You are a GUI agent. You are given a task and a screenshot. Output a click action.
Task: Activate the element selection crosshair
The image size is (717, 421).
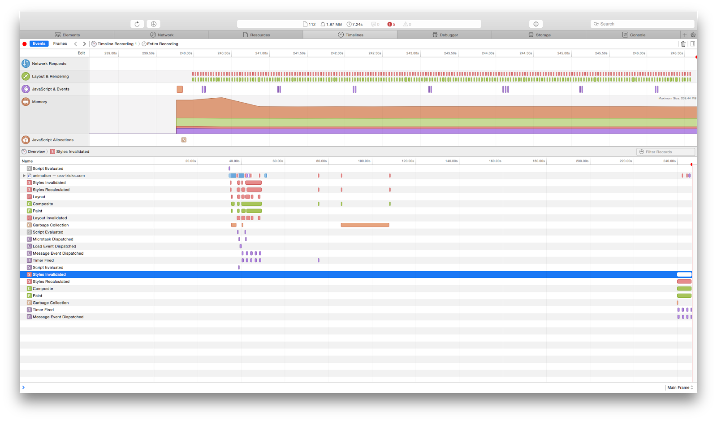(x=536, y=24)
